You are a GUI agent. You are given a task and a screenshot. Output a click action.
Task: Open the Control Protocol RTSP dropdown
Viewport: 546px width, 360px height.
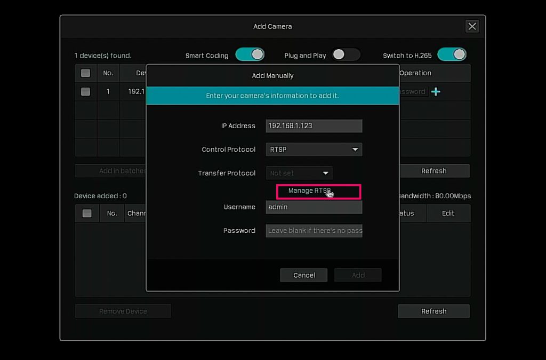click(x=314, y=150)
